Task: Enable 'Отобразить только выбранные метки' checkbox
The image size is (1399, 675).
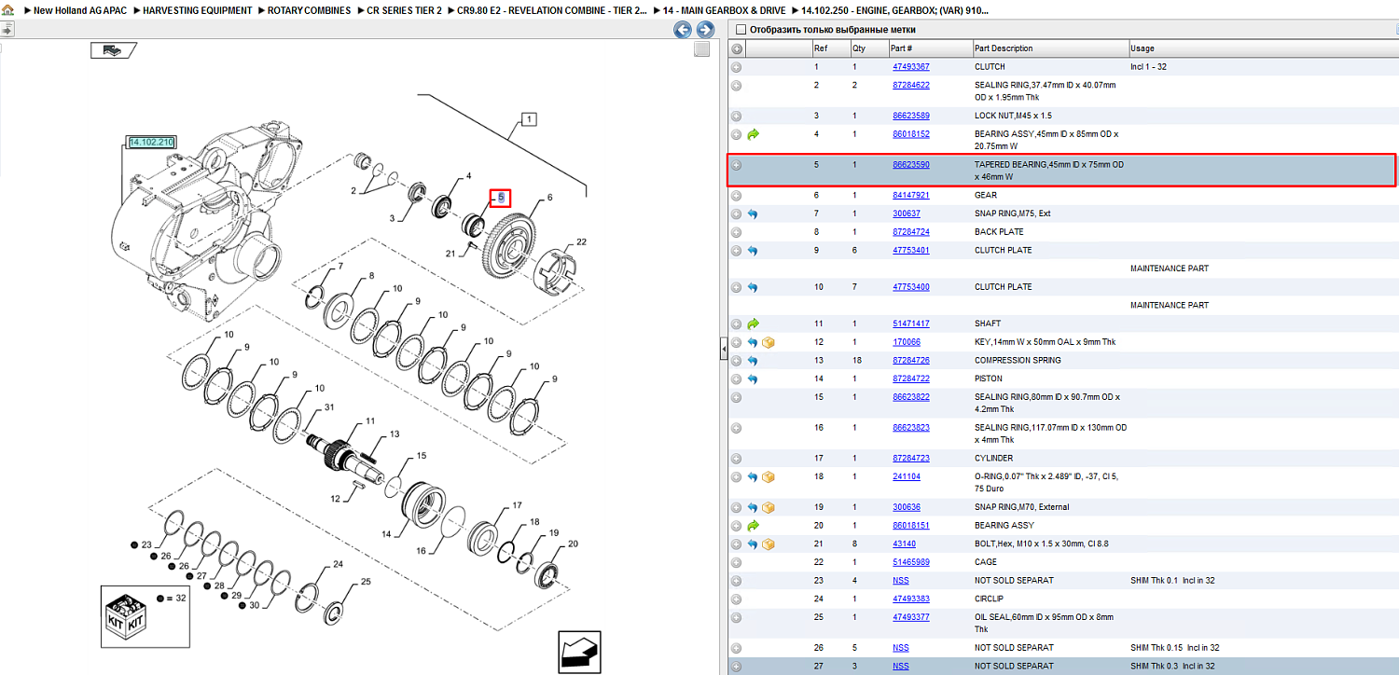Action: click(741, 30)
